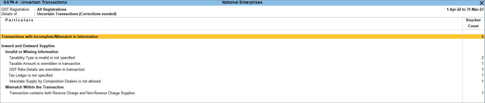Click the Inward and Outward Supplies heading

(28, 46)
